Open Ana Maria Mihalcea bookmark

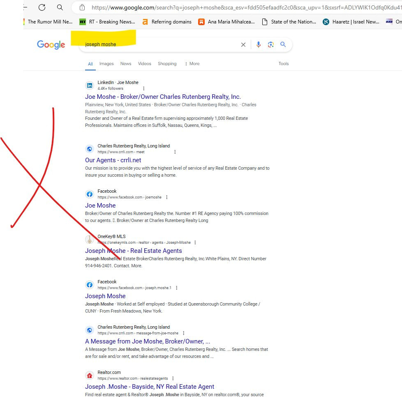[x=226, y=22]
